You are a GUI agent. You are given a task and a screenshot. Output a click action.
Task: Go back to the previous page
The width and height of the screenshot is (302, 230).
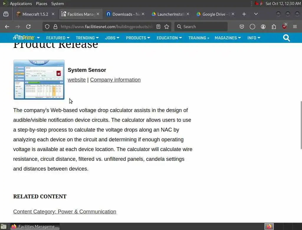[x=7, y=27]
